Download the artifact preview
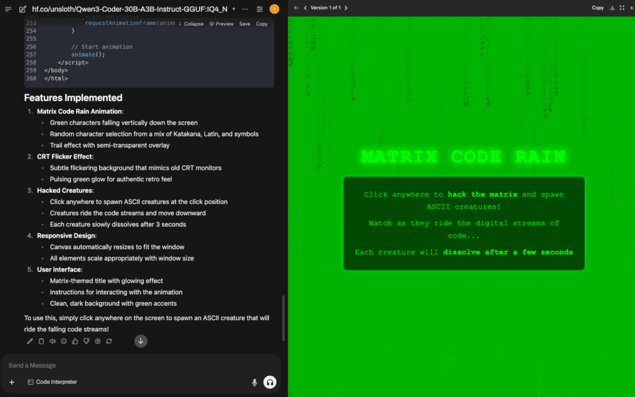 (x=612, y=7)
